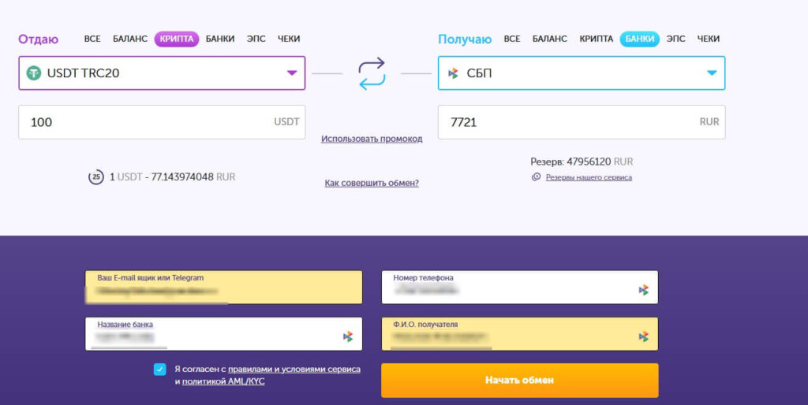Click the SBP logo in receive selector
This screenshot has height=405, width=808.
[453, 73]
